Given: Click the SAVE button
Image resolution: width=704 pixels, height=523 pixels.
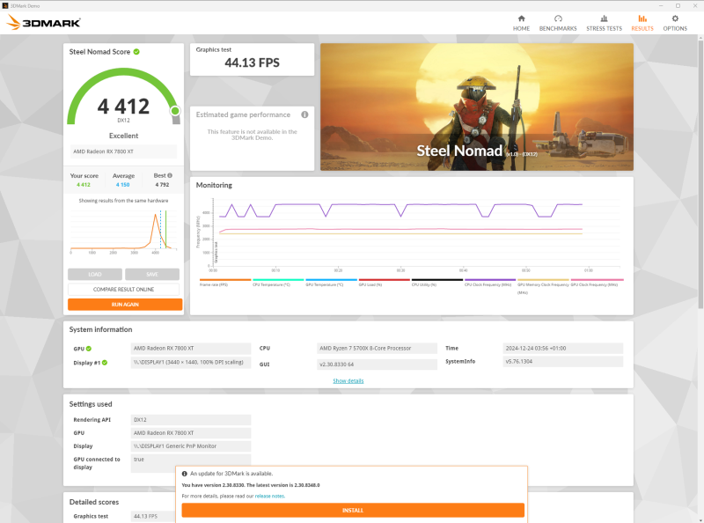Looking at the screenshot, I should pyautogui.click(x=152, y=274).
